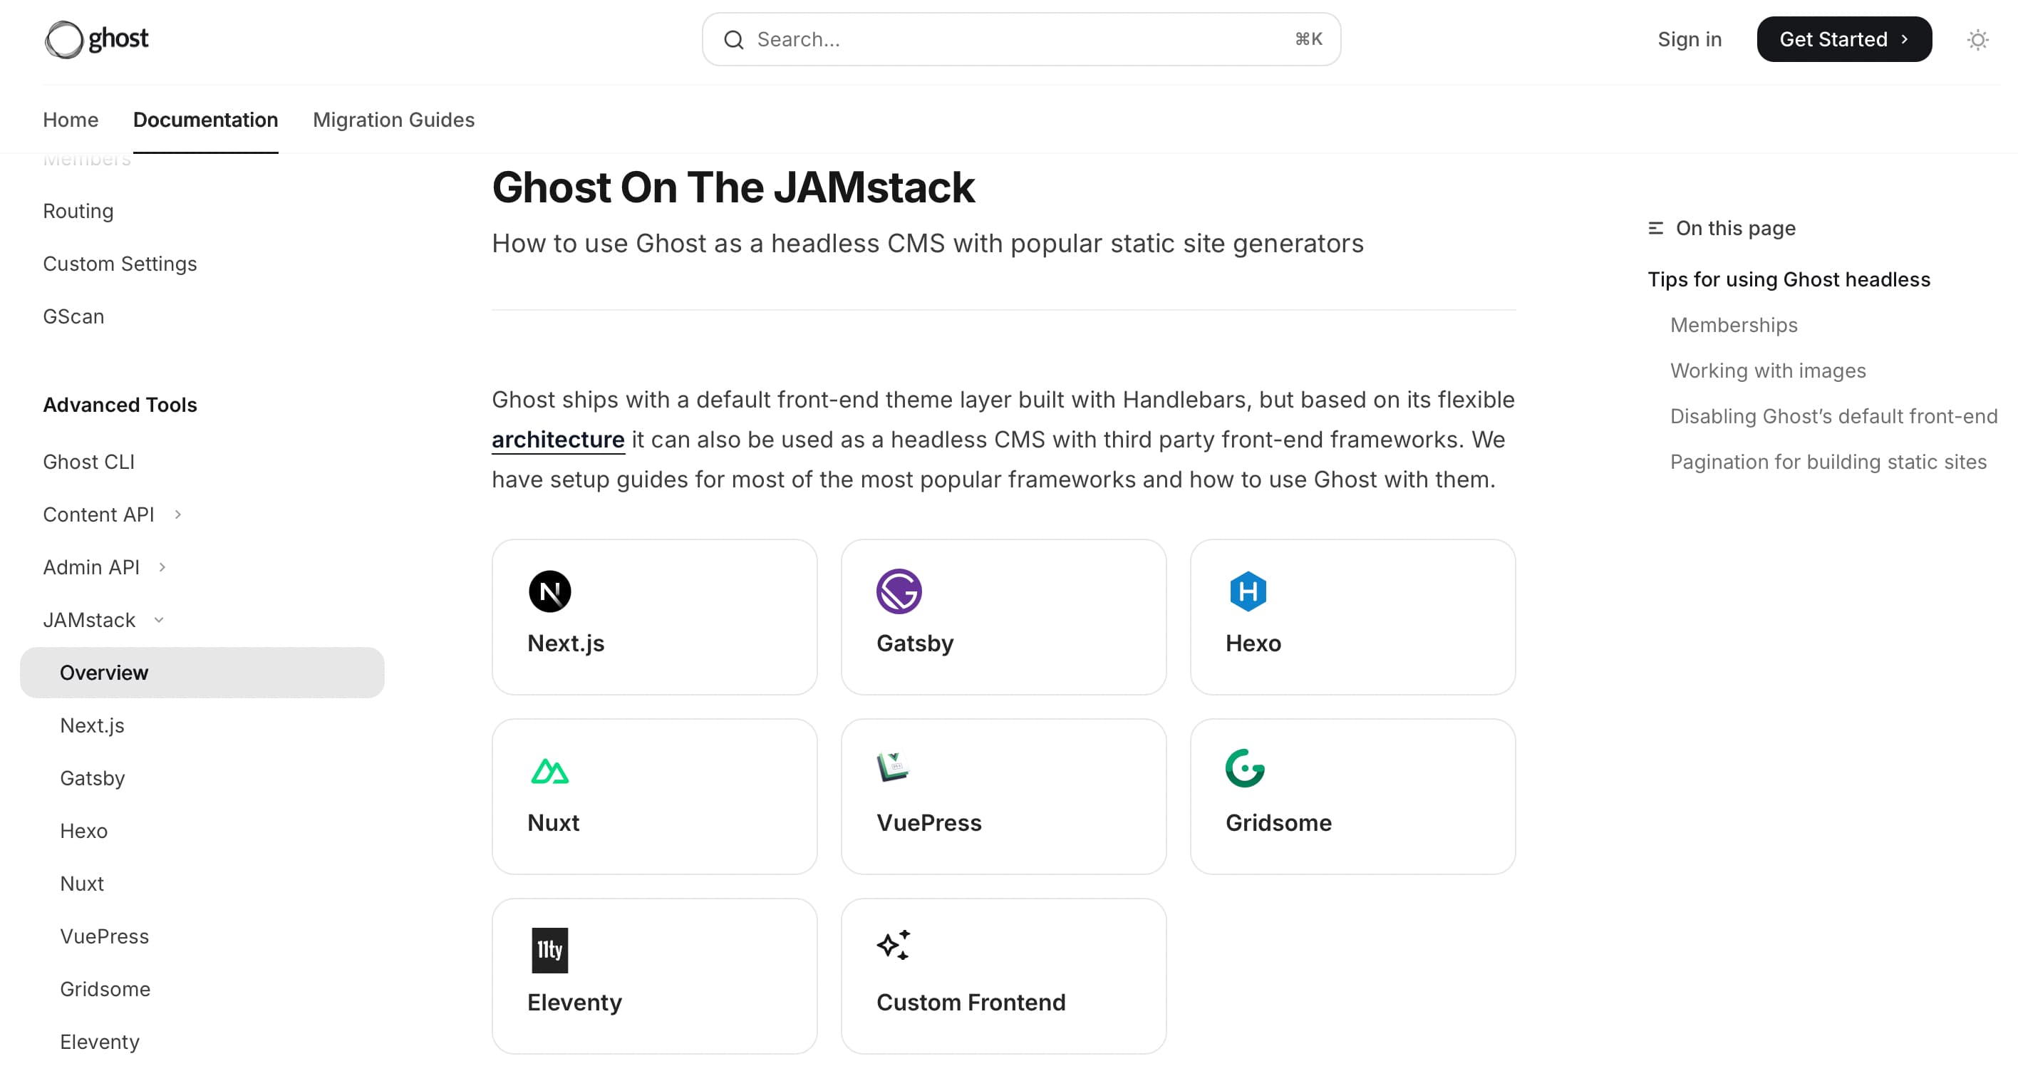Switch to the Migration Guides tab

tap(393, 120)
